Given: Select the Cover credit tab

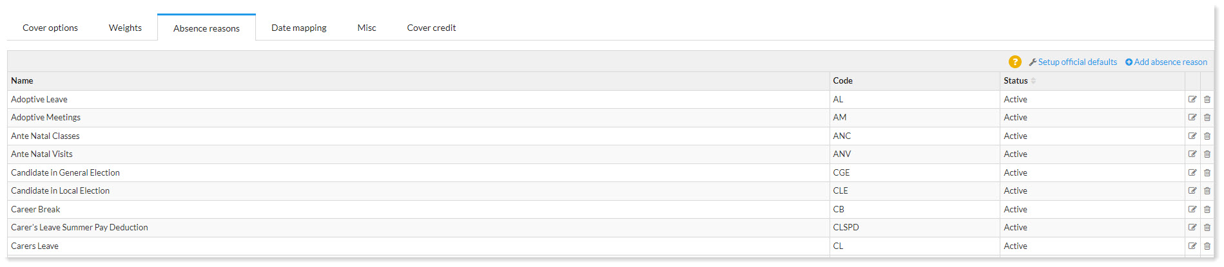Looking at the screenshot, I should pos(431,28).
